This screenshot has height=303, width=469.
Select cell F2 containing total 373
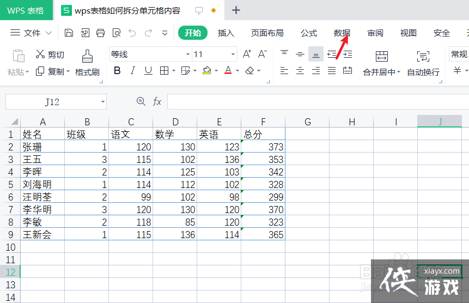[x=263, y=147]
